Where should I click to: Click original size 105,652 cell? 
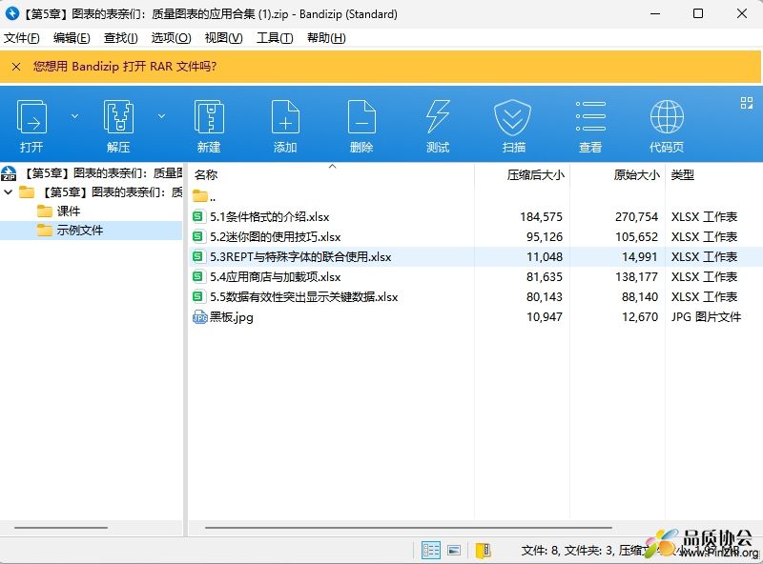(x=636, y=237)
